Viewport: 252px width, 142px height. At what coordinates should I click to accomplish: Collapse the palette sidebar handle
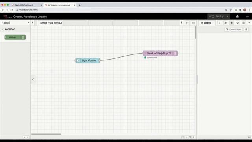33,79
